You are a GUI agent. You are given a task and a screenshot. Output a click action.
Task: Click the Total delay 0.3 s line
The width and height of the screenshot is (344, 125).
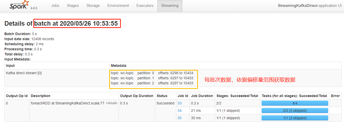pos(19,54)
